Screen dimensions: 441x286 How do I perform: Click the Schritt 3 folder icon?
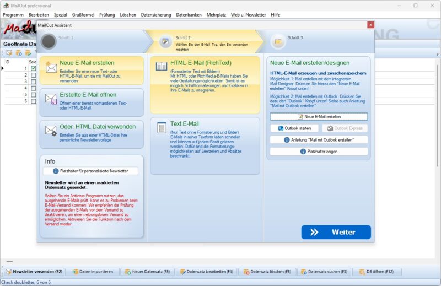tap(278, 42)
